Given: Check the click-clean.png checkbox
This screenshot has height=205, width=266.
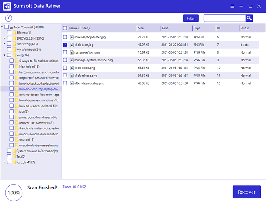Looking at the screenshot, I should point(65,68).
